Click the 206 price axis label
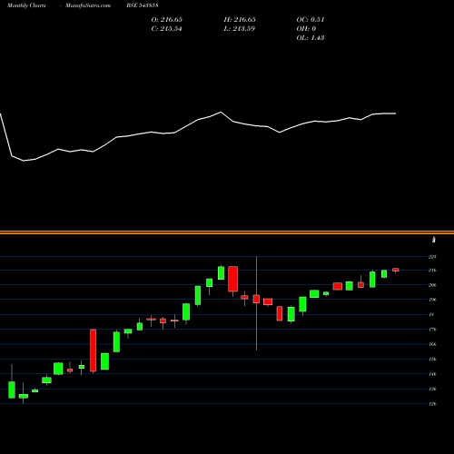The image size is (454, 454). coord(432,285)
